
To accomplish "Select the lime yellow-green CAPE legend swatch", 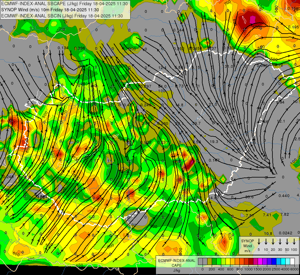I will tap(223, 261).
